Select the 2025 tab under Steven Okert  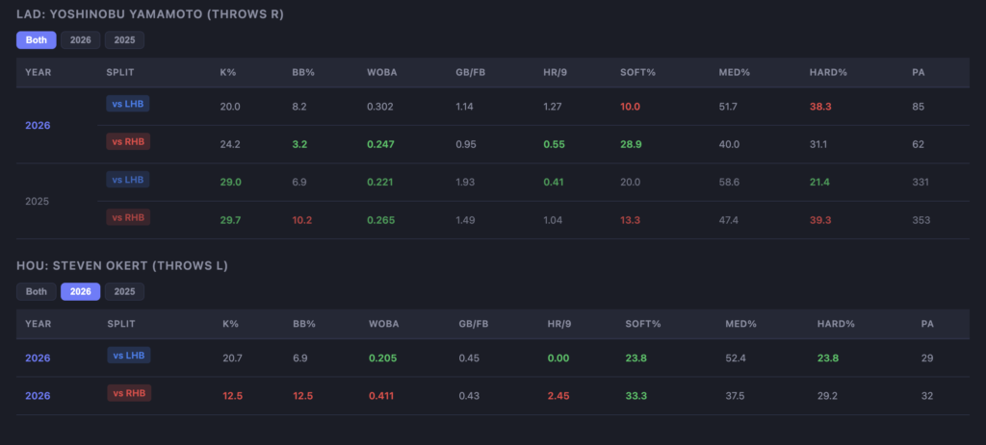[124, 292]
